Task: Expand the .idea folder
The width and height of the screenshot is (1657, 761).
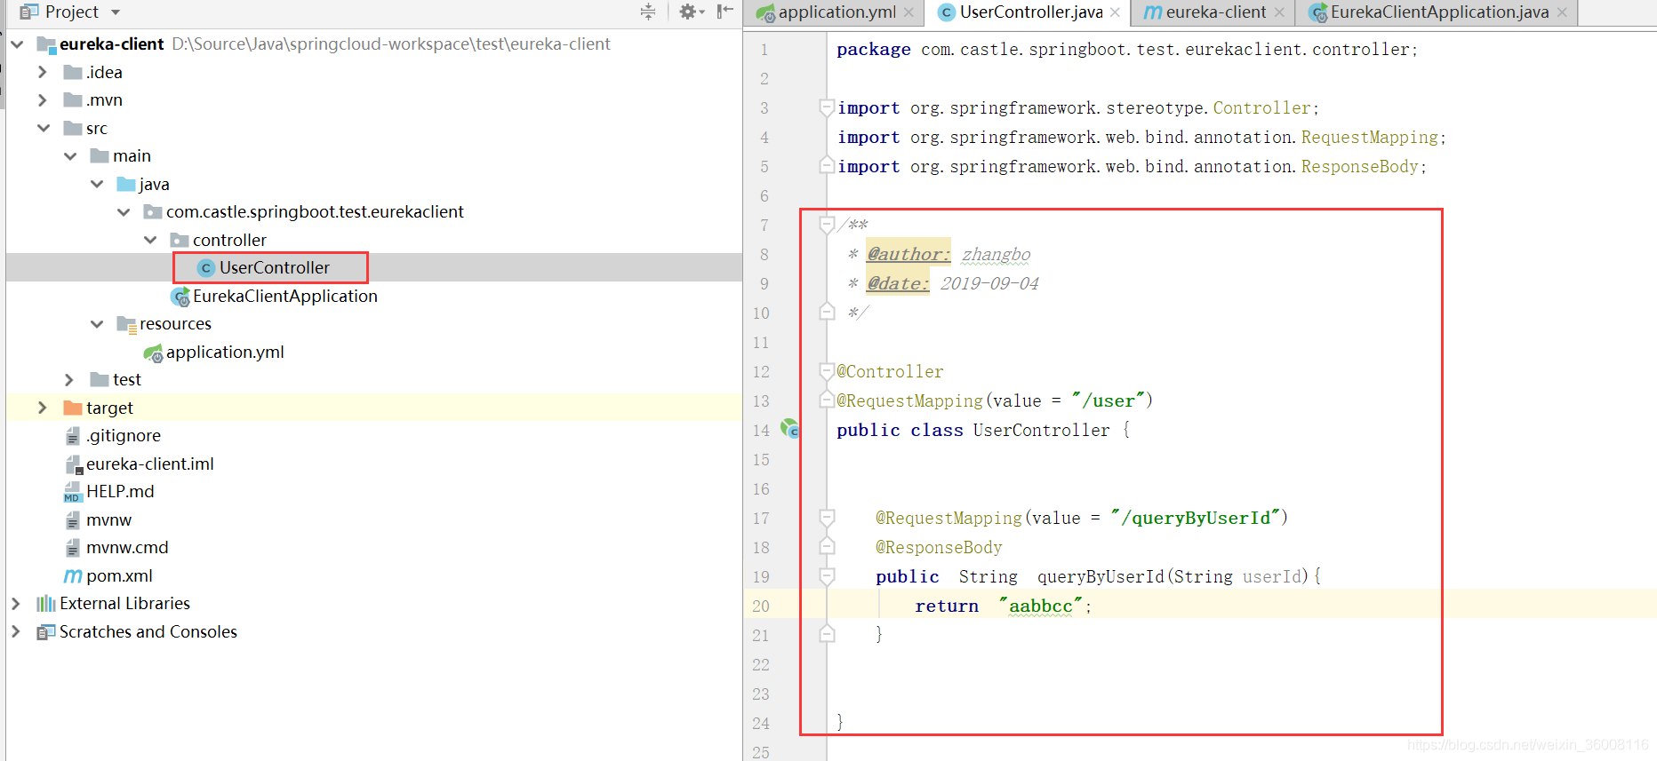Action: point(43,72)
